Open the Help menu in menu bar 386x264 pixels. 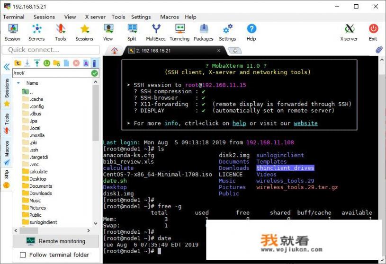190,17
